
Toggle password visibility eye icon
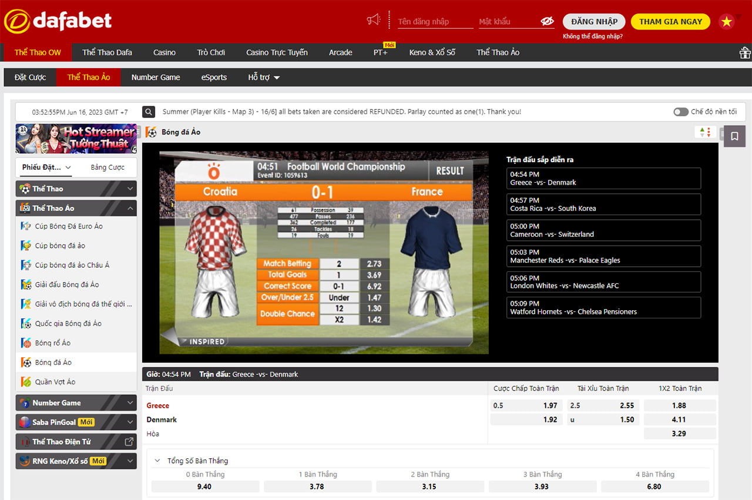click(547, 22)
